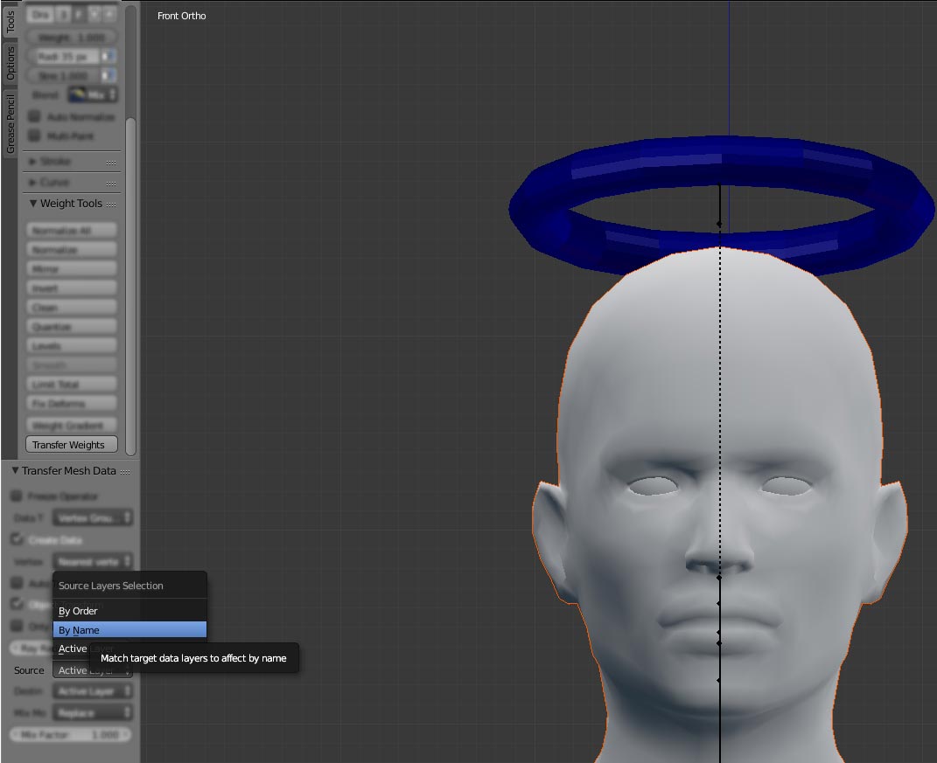This screenshot has width=937, height=763.
Task: Choose the By Name menu entry
Action: coord(129,630)
